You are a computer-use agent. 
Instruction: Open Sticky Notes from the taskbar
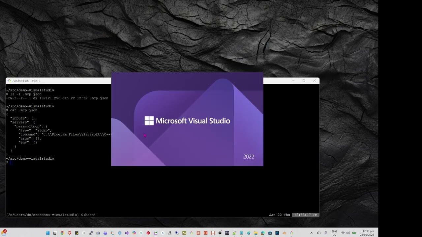coord(76,233)
